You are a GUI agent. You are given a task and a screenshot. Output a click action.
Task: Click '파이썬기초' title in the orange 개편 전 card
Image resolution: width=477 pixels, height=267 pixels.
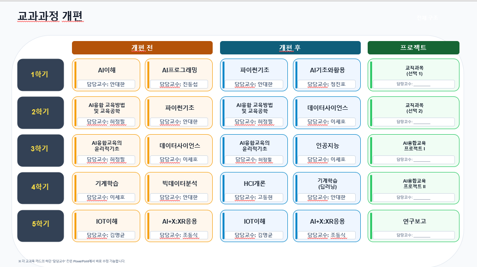(179, 108)
